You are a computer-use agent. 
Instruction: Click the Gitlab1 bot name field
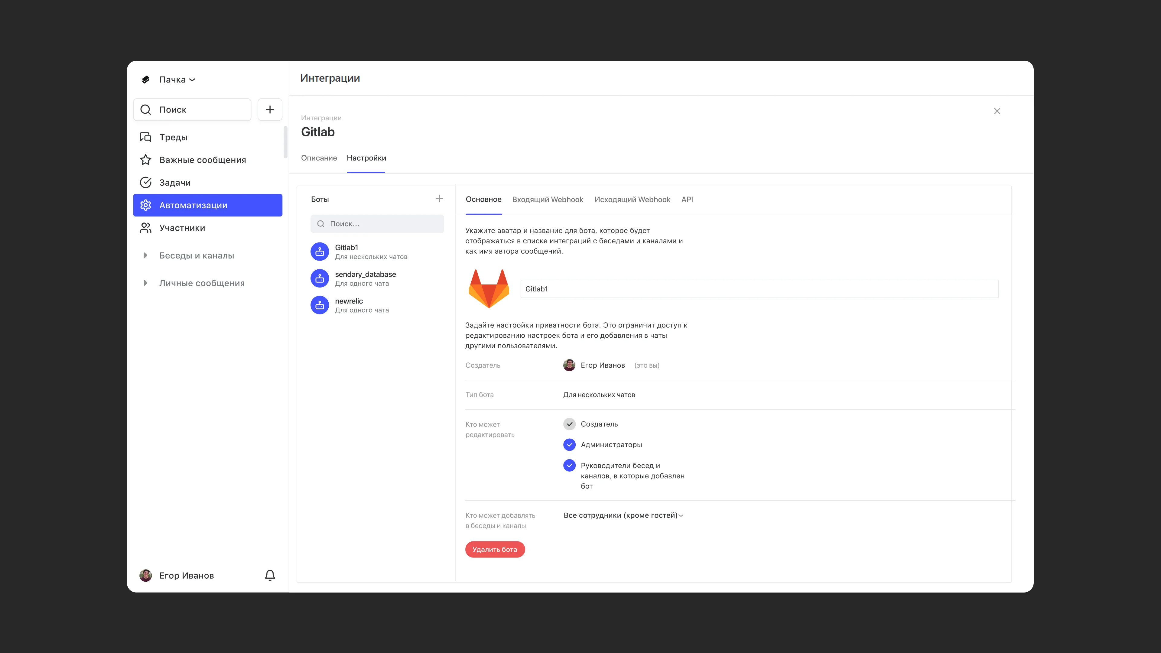759,289
